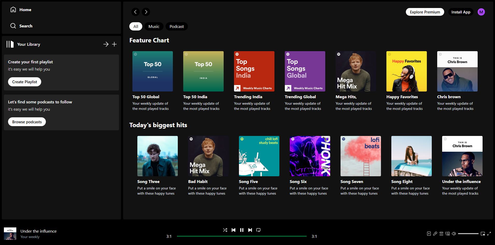Toggle repeat mode
The image size is (495, 245).
point(258,230)
